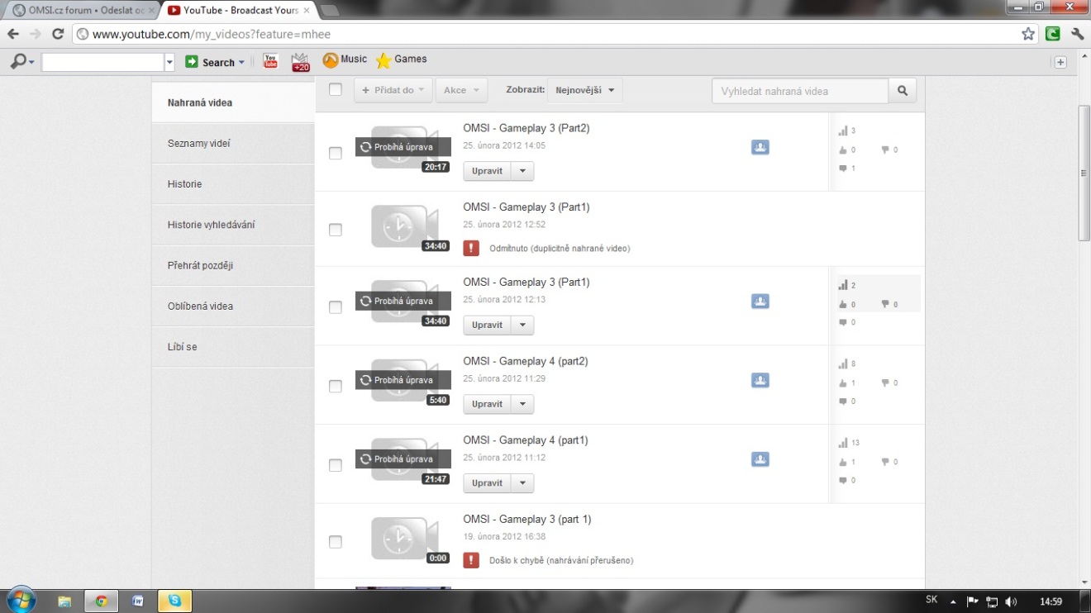Click the search magnifier button for uploaded videos
Viewport: 1091px width, 613px height.
pos(902,91)
